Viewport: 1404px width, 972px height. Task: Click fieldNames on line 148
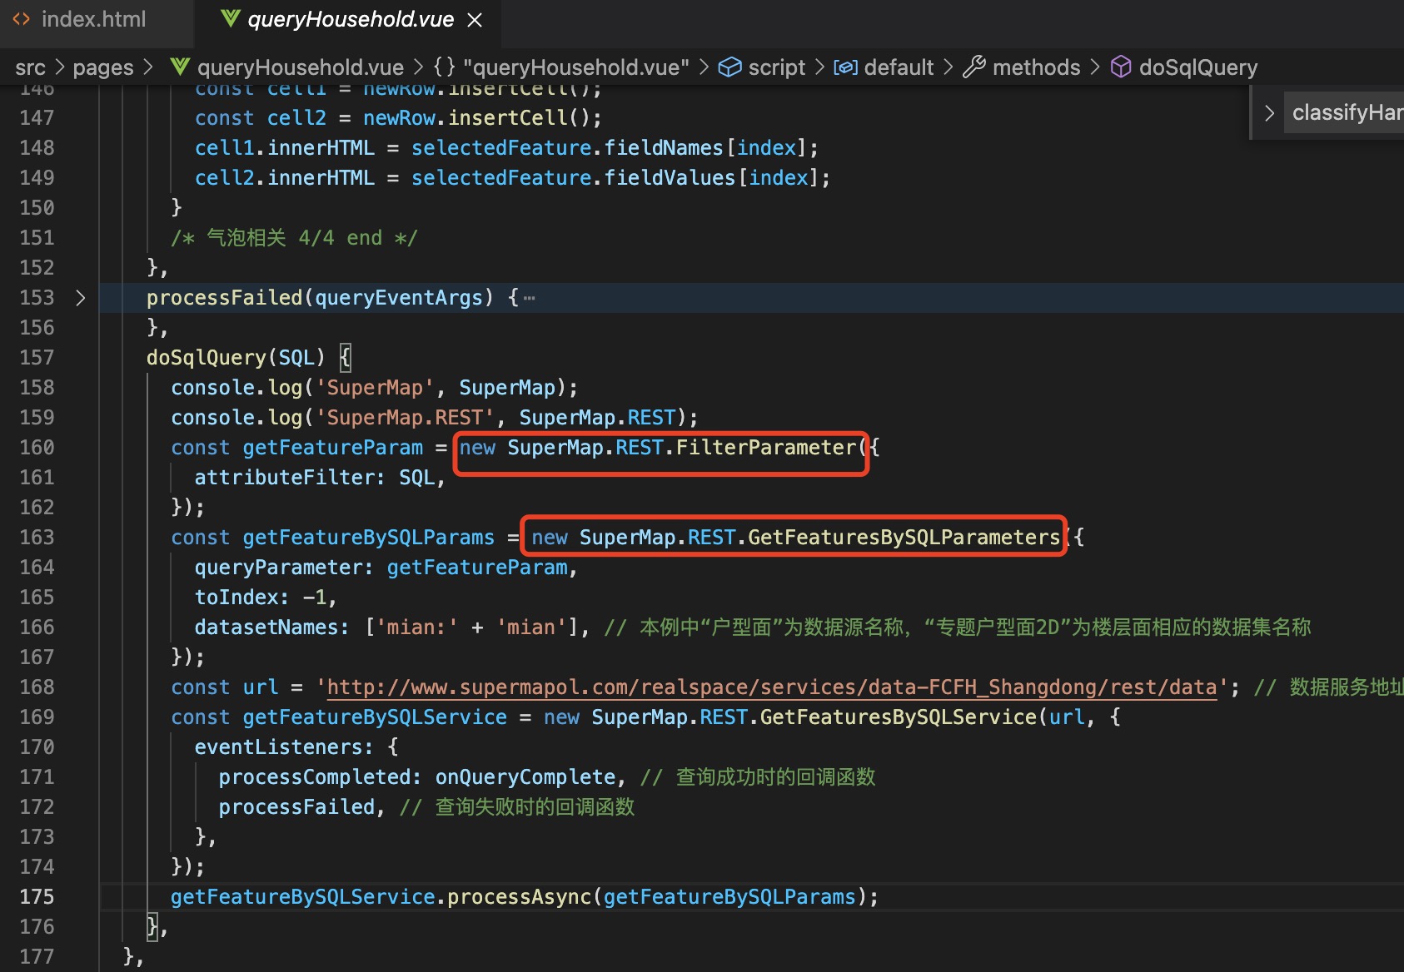point(664,148)
